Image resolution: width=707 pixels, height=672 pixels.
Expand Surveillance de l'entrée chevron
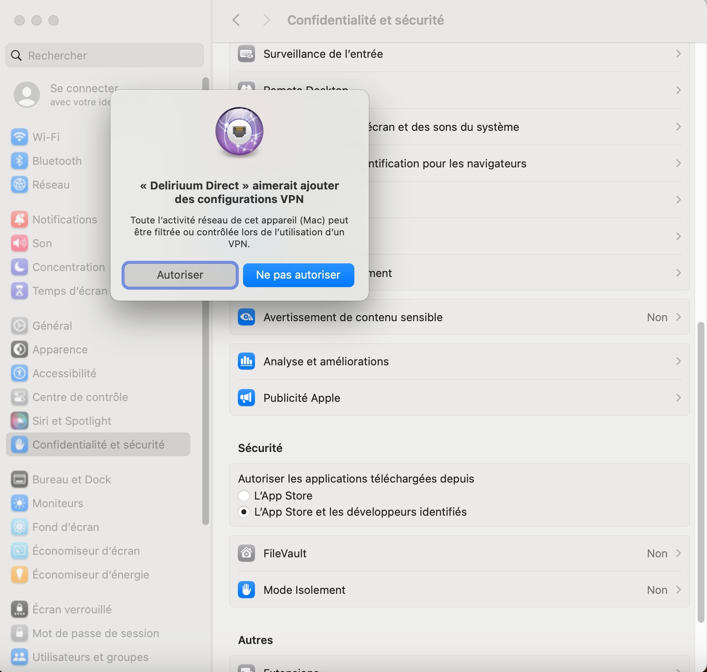(678, 54)
